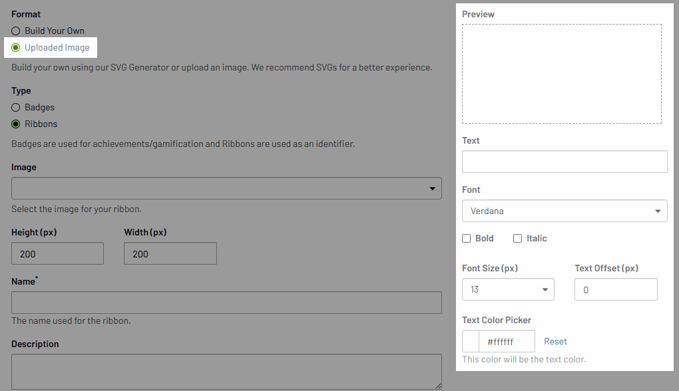Image resolution: width=679 pixels, height=391 pixels.
Task: Enable Bold text styling
Action: [x=466, y=238]
